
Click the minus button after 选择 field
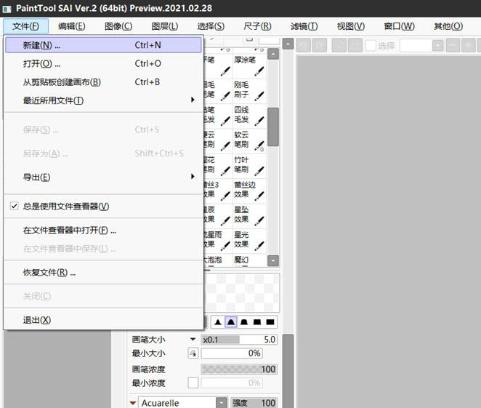pyautogui.click(x=453, y=46)
